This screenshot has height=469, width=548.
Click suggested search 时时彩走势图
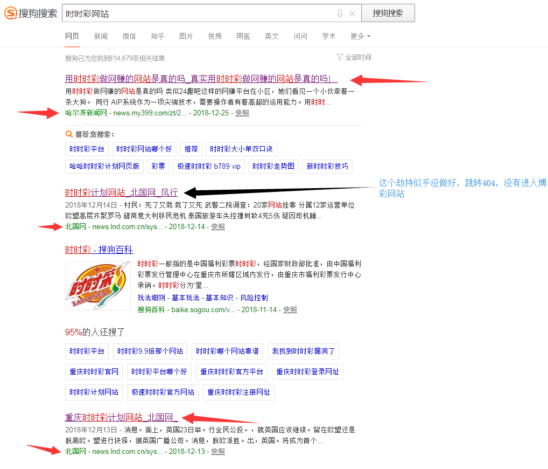click(273, 166)
